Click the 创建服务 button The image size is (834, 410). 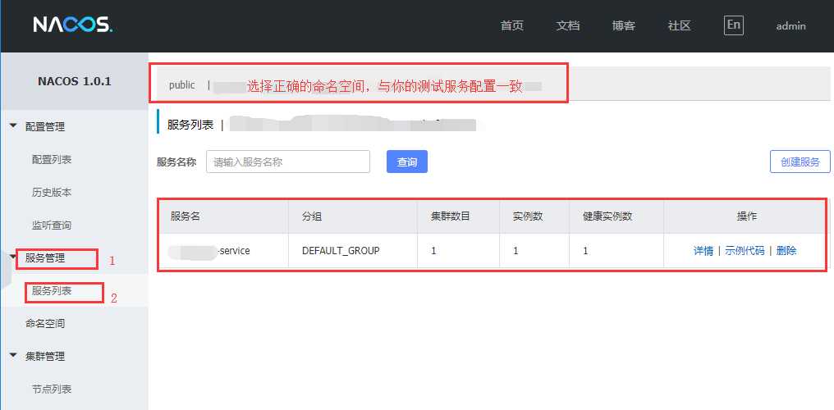click(x=800, y=162)
